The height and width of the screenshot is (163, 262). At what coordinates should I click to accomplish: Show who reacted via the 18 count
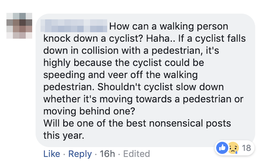[246, 148]
